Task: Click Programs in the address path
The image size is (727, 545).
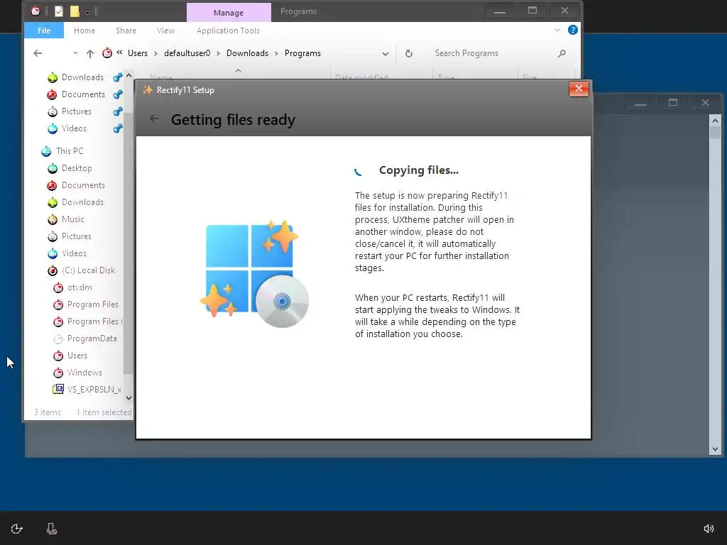Action: click(302, 53)
